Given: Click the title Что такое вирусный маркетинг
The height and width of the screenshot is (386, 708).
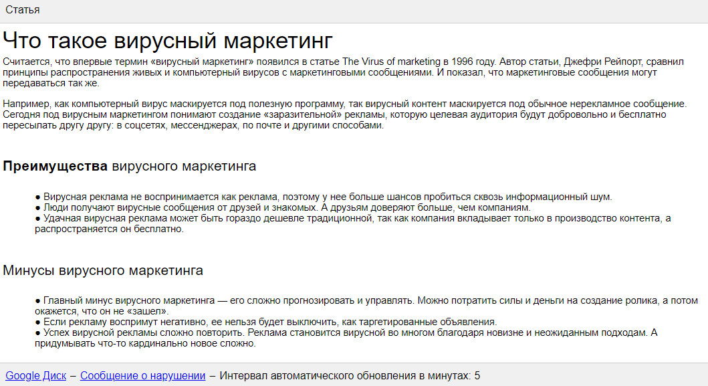Looking at the screenshot, I should [168, 40].
